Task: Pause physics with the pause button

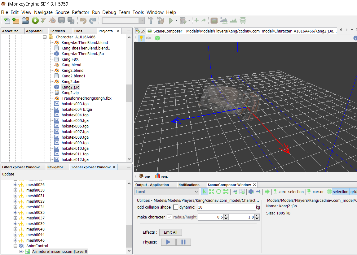Action: coord(183,242)
